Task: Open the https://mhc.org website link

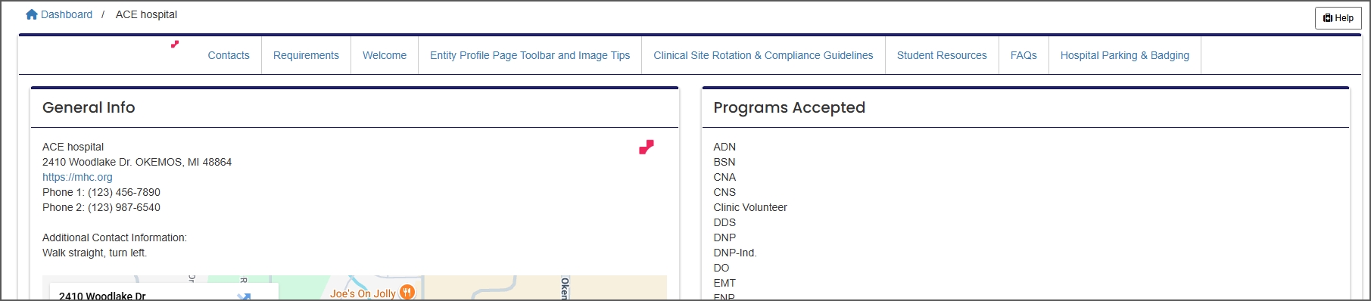Action: (77, 177)
